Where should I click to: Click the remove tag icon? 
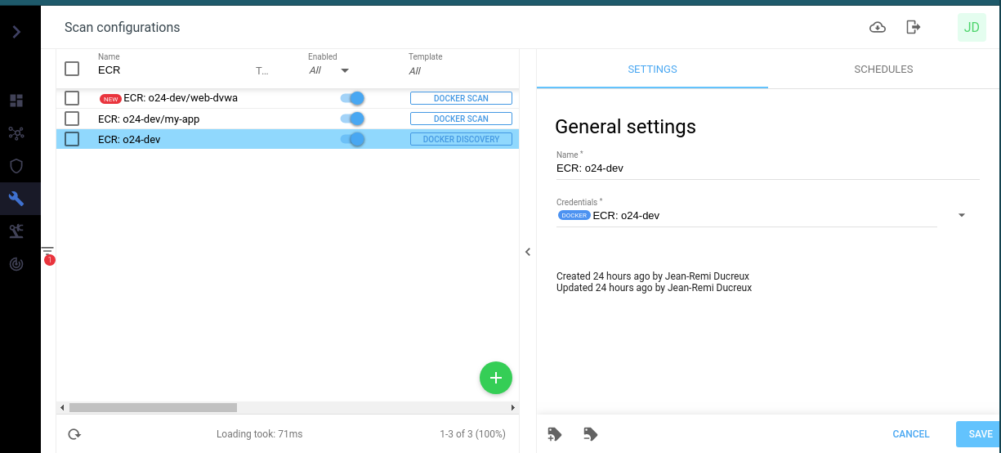tap(591, 434)
